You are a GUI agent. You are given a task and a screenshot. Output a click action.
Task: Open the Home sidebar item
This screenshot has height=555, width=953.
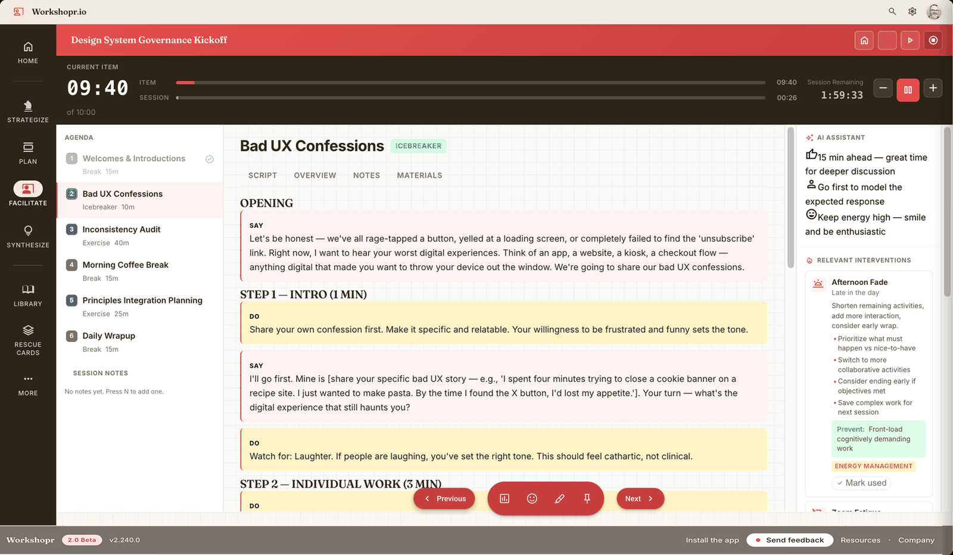click(x=28, y=53)
